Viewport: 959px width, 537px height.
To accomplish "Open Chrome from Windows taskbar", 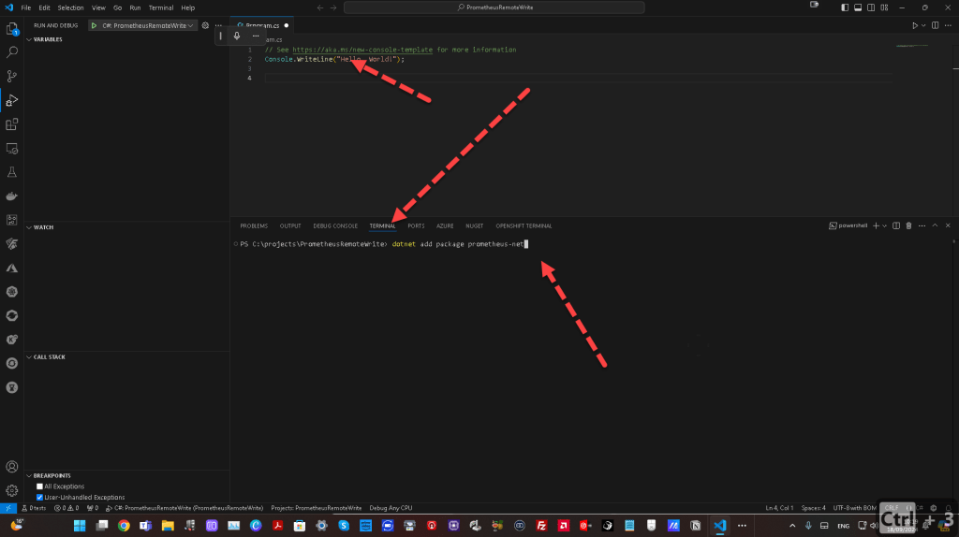I will tap(124, 526).
